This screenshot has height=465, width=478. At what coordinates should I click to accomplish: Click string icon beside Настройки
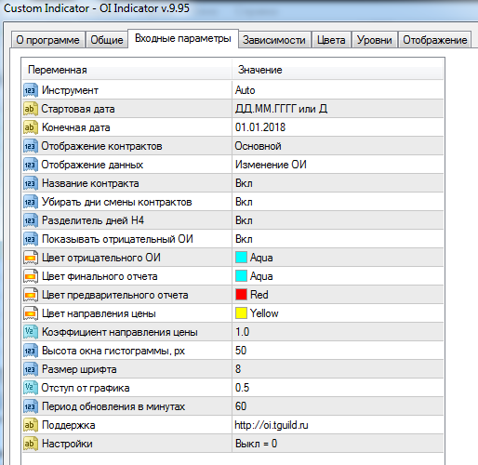click(31, 444)
